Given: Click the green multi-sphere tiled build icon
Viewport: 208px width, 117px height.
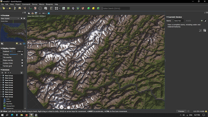Looking at the screenshot, I should [x=98, y=8].
